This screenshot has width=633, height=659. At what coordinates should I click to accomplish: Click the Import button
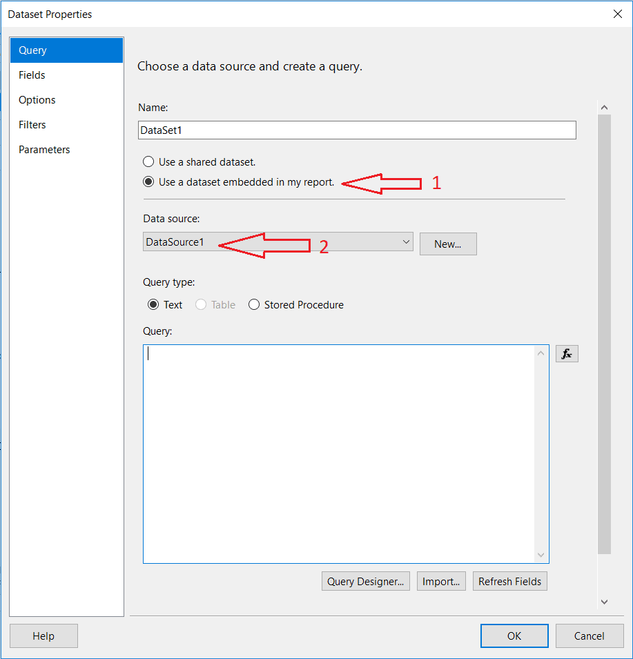[441, 581]
